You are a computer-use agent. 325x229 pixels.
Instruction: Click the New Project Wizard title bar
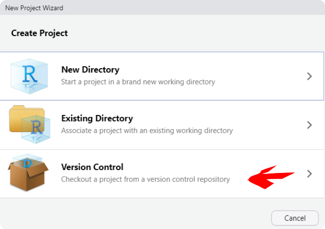coord(162,7)
